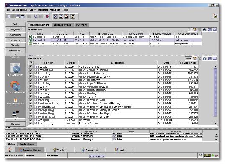Expand the Administration sidebar group
The width and height of the screenshot is (225, 165).
(16, 51)
